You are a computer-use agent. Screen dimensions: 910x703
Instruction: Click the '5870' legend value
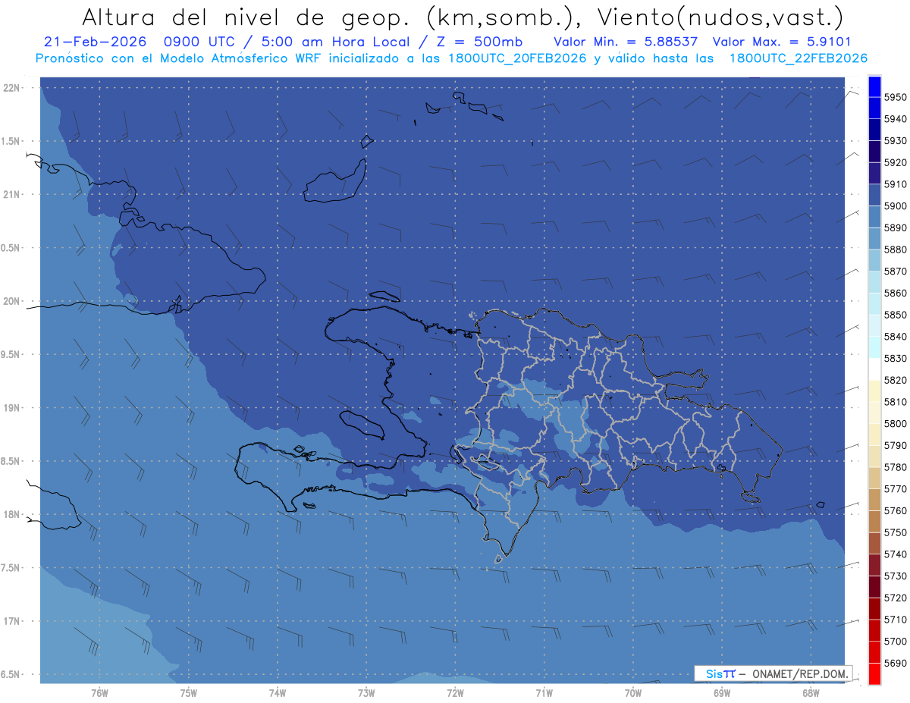(x=896, y=271)
